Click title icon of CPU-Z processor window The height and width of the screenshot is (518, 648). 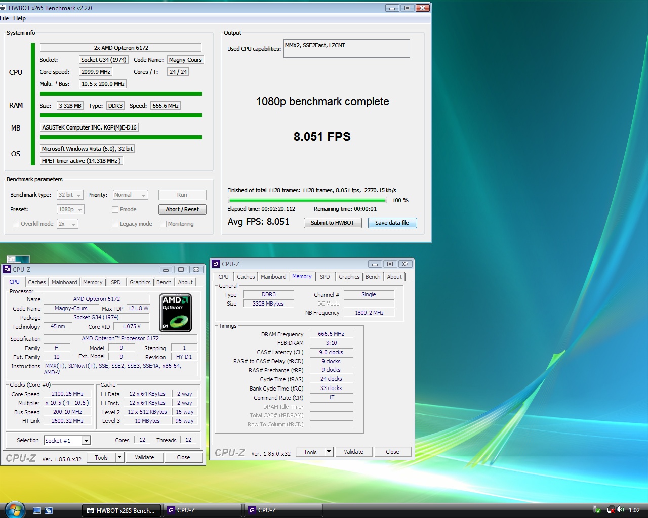[x=7, y=269]
